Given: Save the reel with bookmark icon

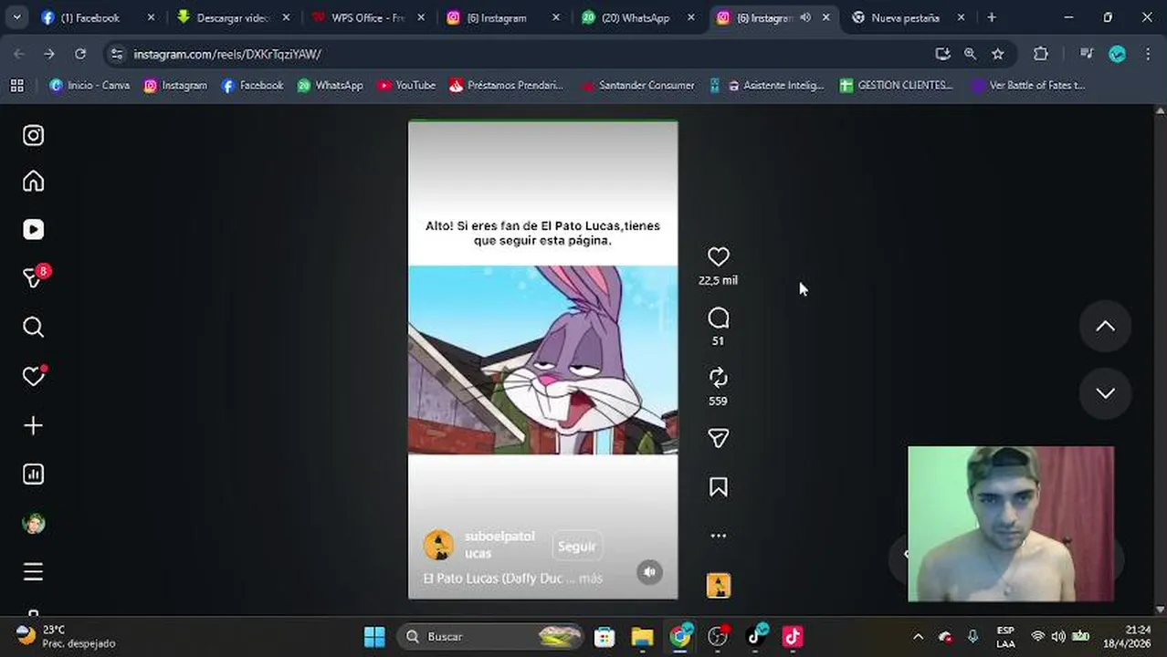Looking at the screenshot, I should tap(719, 487).
